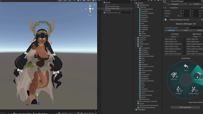Image resolution: width=203 pixels, height=114 pixels.
Task: Select the Grounded option in the radial menu
Action: (x=198, y=76)
